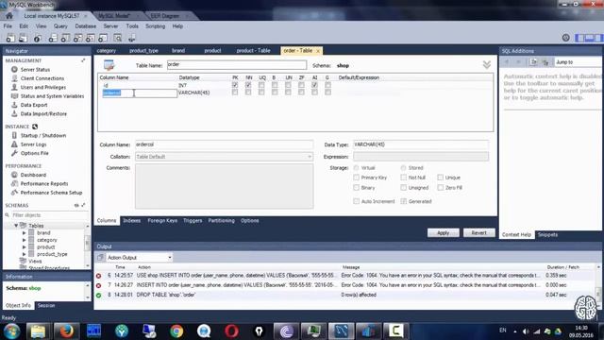Image resolution: width=604 pixels, height=340 pixels.
Task: Collapse the Tables tree node
Action: pyautogui.click(x=16, y=226)
